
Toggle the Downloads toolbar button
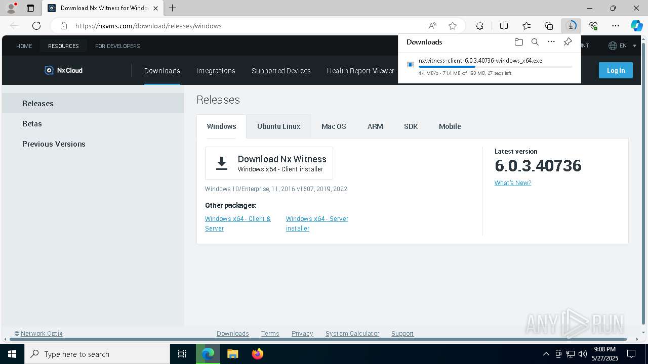tap(571, 26)
